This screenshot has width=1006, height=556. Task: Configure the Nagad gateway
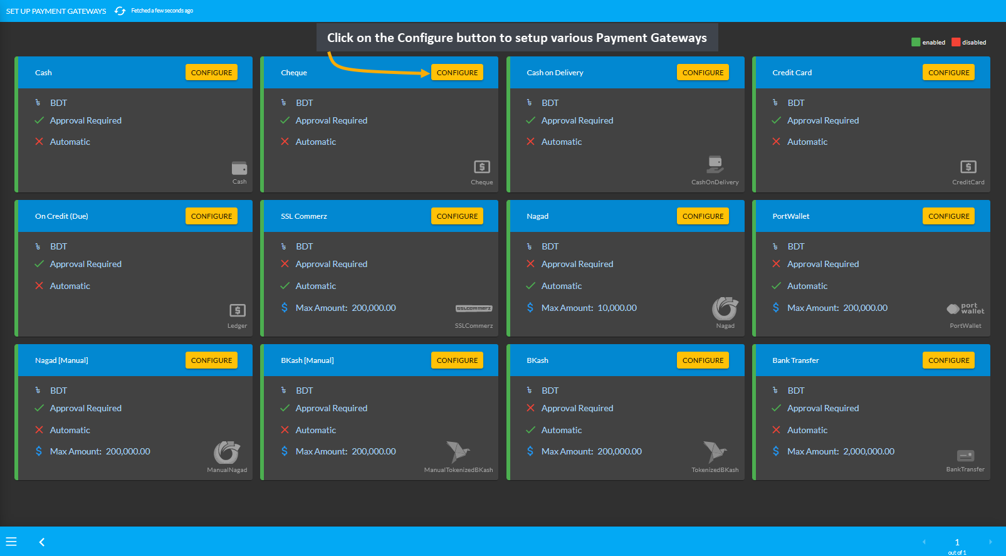(x=703, y=216)
